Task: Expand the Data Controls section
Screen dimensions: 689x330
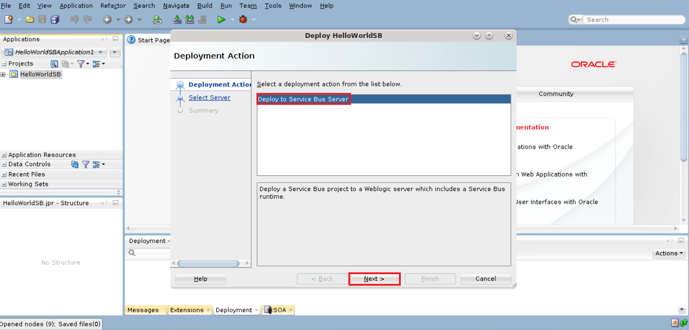Action: (4, 164)
